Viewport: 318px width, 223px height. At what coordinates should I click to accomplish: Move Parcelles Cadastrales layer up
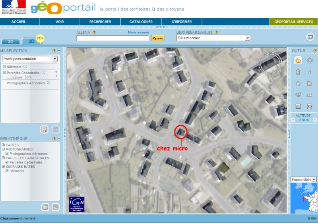pyautogui.click(x=56, y=72)
